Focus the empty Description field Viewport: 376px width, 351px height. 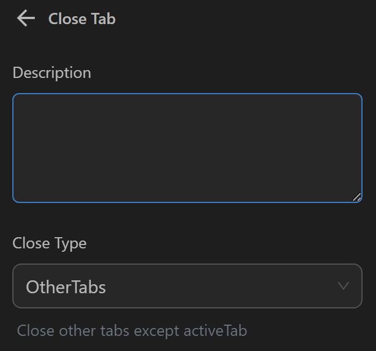pos(187,147)
